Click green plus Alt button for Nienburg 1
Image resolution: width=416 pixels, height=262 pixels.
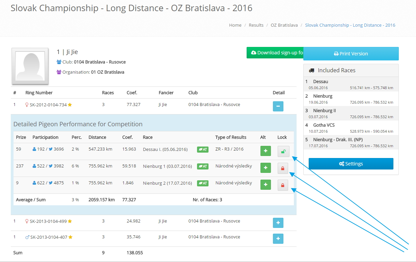[266, 168]
